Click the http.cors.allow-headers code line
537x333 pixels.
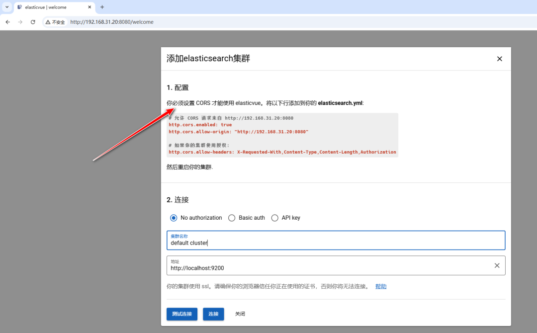(x=282, y=152)
